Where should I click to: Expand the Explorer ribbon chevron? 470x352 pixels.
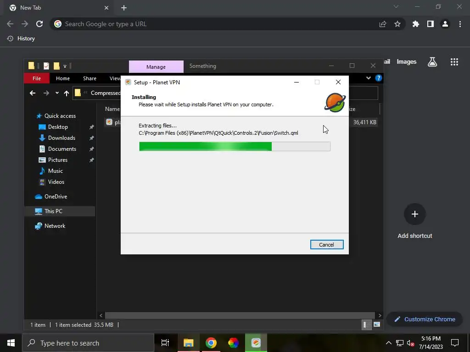pyautogui.click(x=369, y=78)
